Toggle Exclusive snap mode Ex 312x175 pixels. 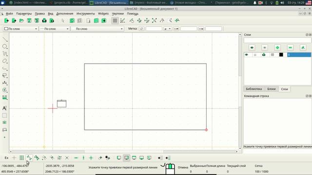[6, 158]
